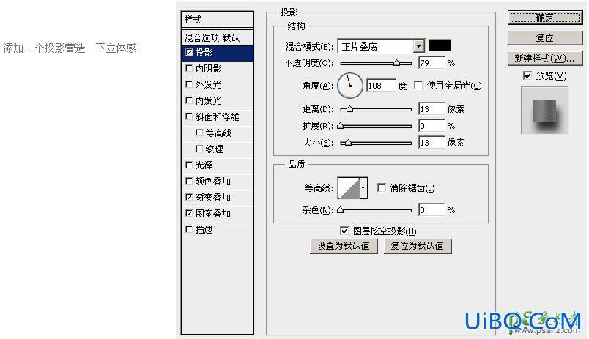The width and height of the screenshot is (589, 339).
Task: Enable the 内阴影 checkbox
Action: pos(189,68)
